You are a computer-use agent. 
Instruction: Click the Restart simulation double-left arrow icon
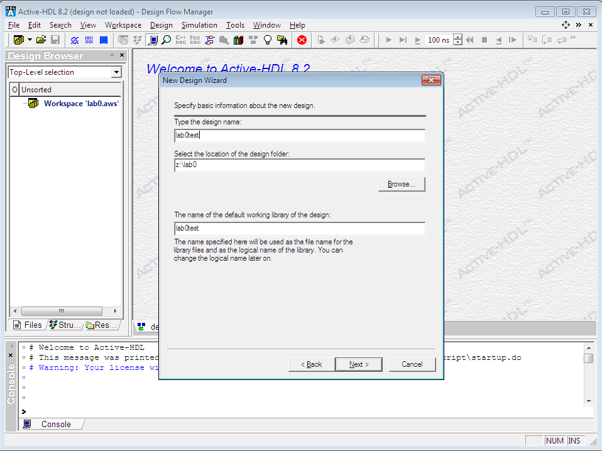pyautogui.click(x=469, y=40)
